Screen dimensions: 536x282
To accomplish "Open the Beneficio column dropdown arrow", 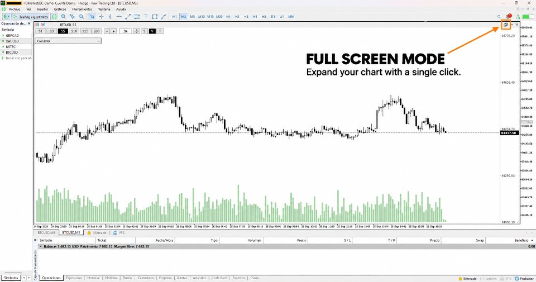I will tap(532, 240).
